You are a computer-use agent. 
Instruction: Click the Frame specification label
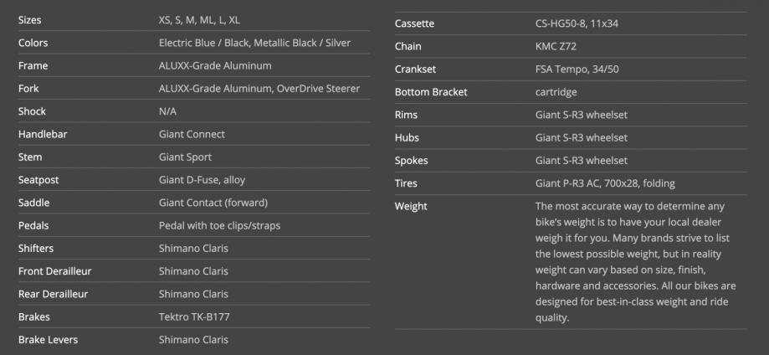pyautogui.click(x=33, y=65)
